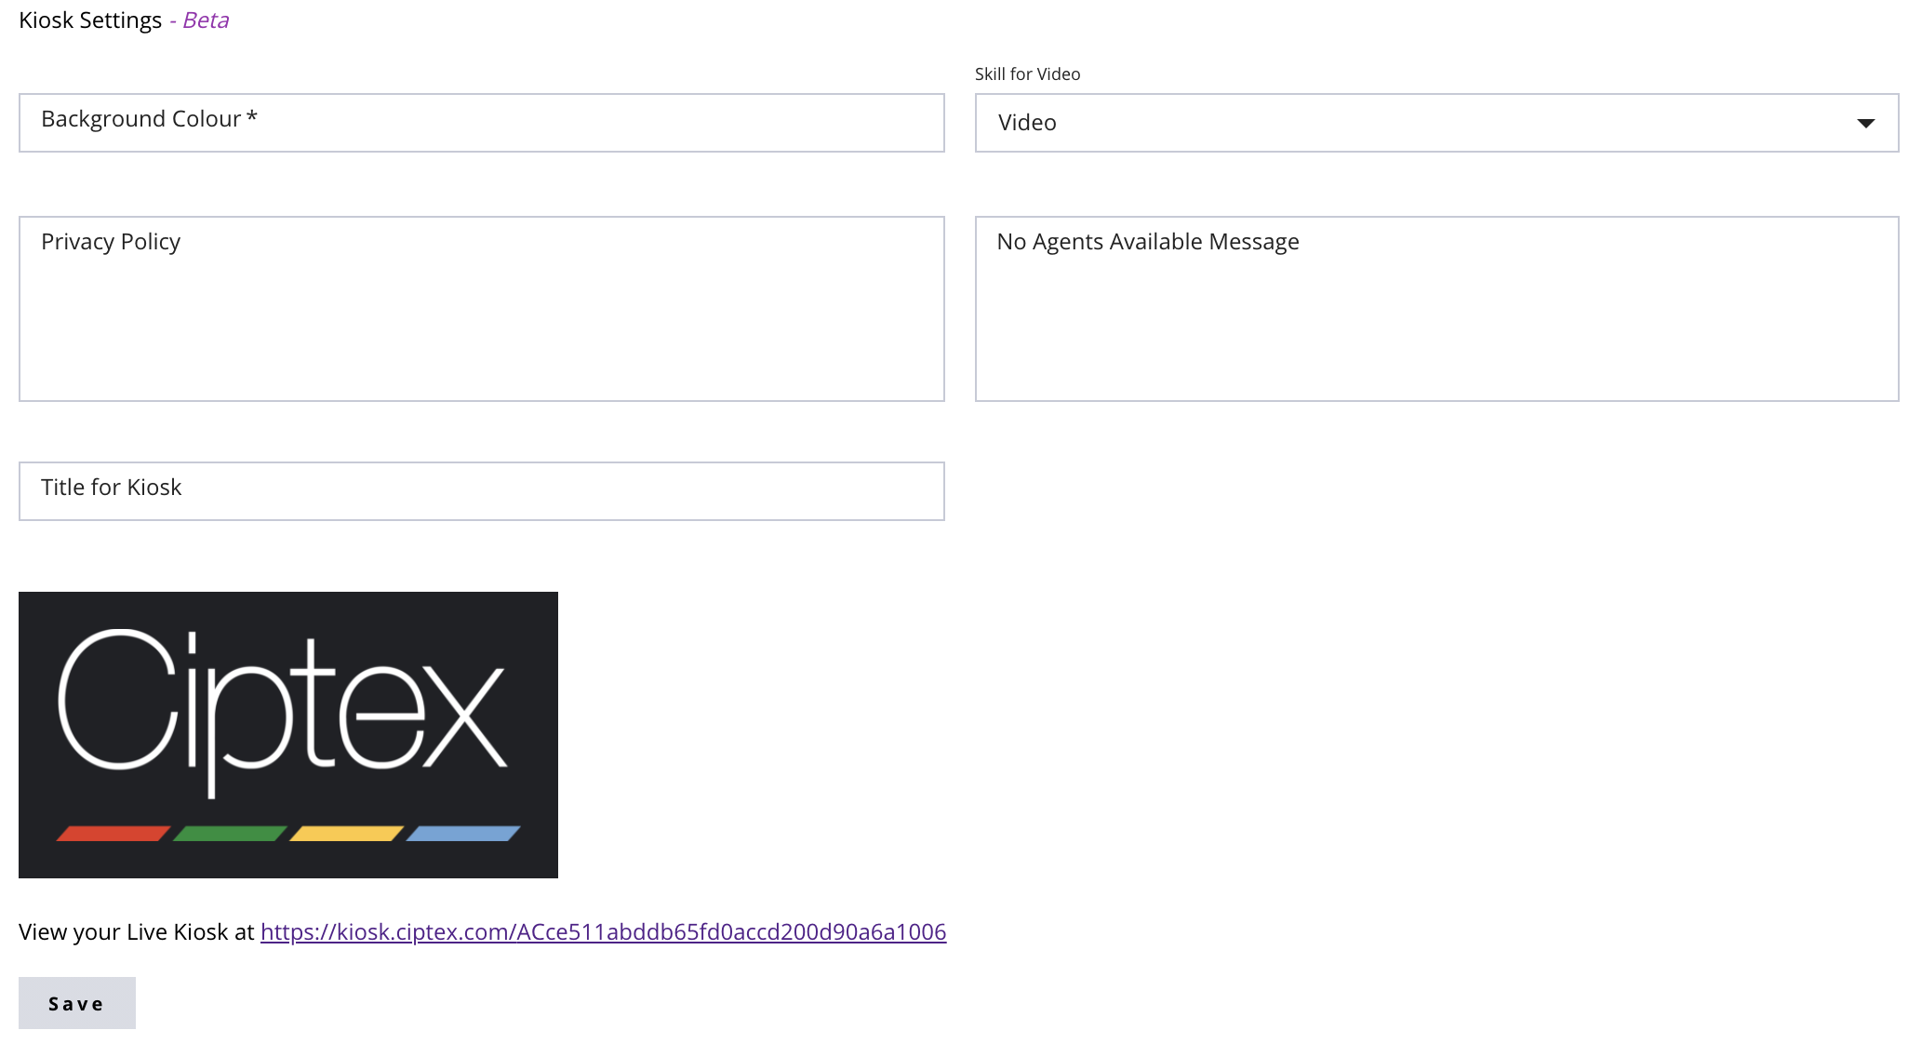Open the live kiosk URL link
The width and height of the screenshot is (1922, 1057).
[x=603, y=932]
